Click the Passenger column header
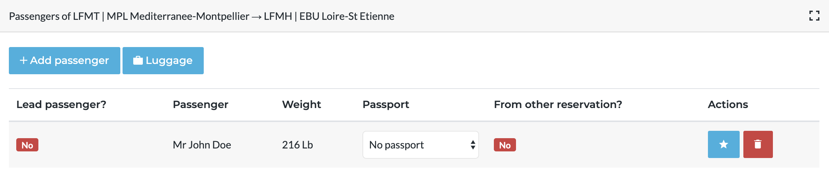The width and height of the screenshot is (829, 183). (200, 104)
